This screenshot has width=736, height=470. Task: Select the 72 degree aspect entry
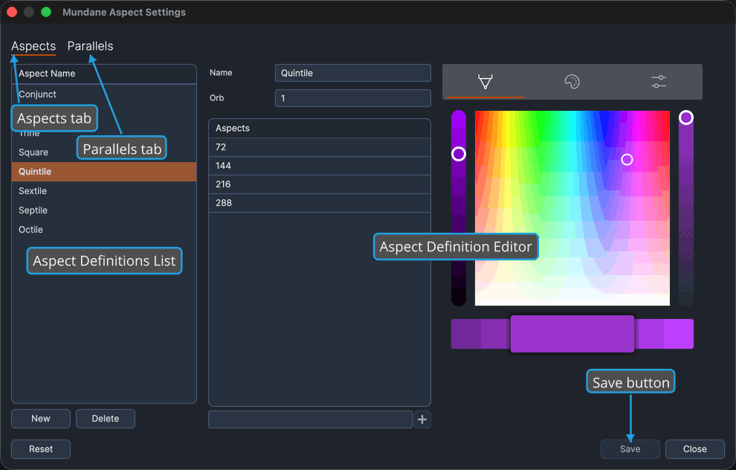pos(320,147)
